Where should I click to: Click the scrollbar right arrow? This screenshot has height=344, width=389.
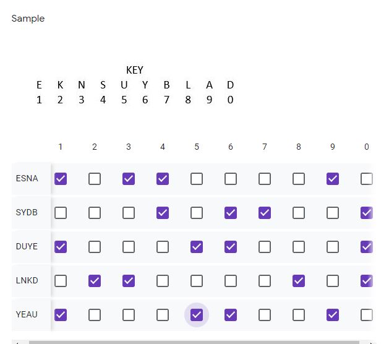coord(371,343)
